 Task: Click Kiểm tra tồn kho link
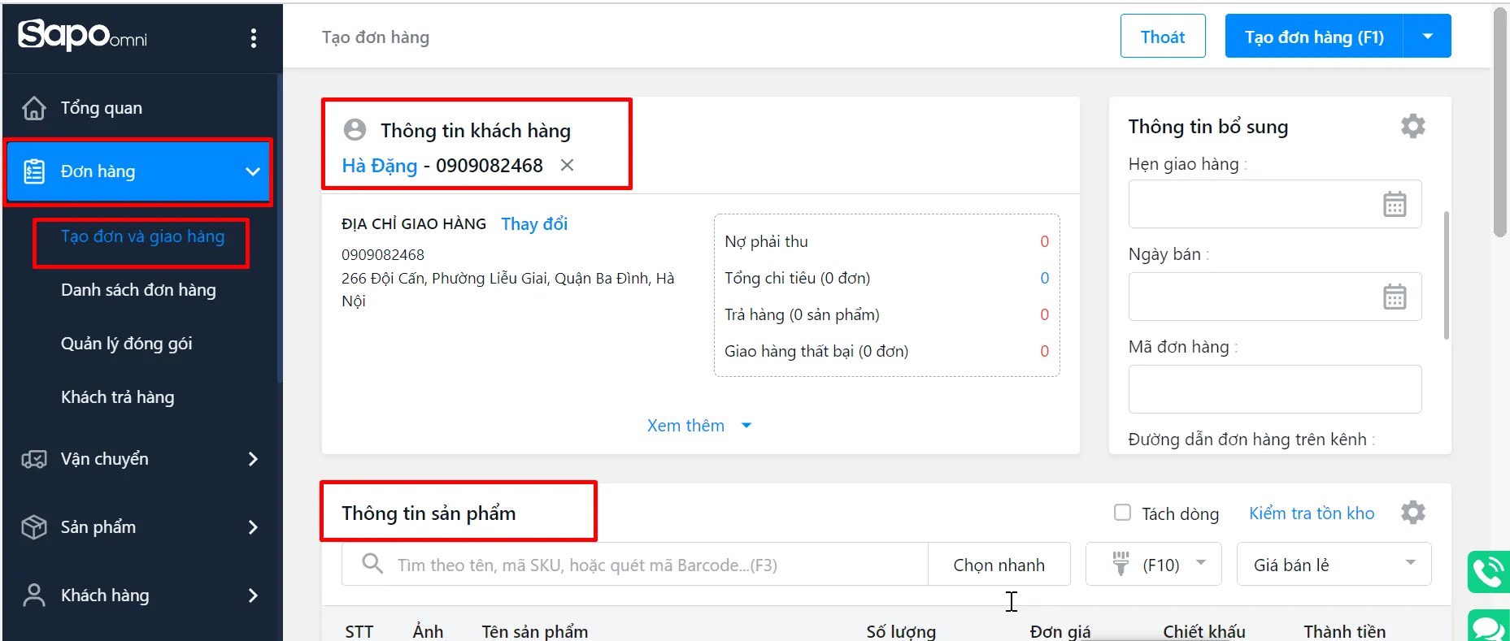(1312, 513)
